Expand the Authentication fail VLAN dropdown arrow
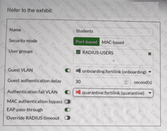Image resolution: width=167 pixels, height=131 pixels. [x=150, y=93]
